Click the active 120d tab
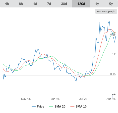The width and height of the screenshot is (118, 113). click(81, 4)
